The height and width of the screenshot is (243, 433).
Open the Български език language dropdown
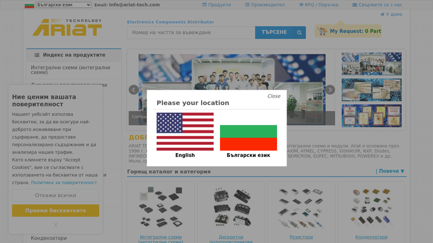tap(63, 4)
